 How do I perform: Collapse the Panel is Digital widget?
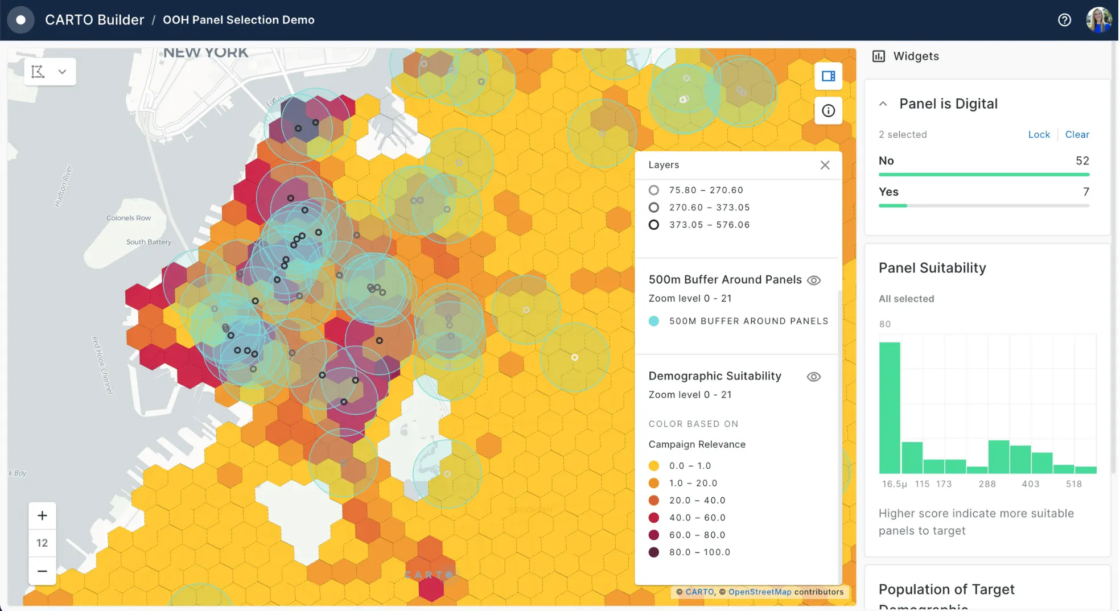(883, 104)
